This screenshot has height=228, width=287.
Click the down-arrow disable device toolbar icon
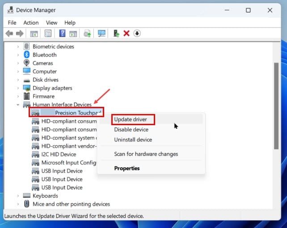pyautogui.click(x=137, y=34)
